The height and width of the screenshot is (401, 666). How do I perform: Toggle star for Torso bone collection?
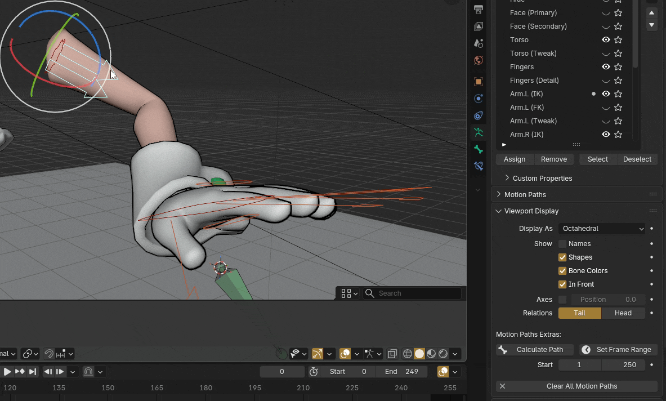click(x=618, y=40)
